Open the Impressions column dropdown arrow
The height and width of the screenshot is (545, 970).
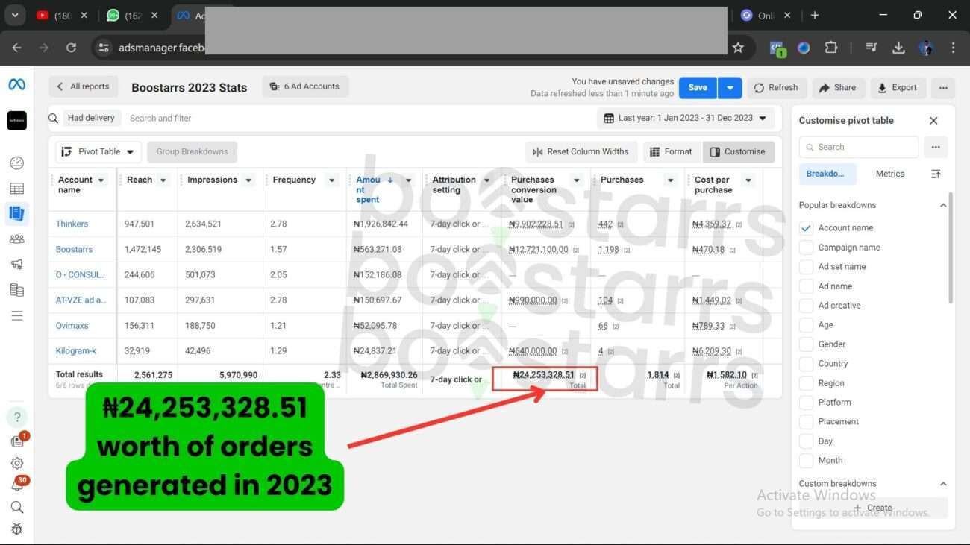coord(248,180)
